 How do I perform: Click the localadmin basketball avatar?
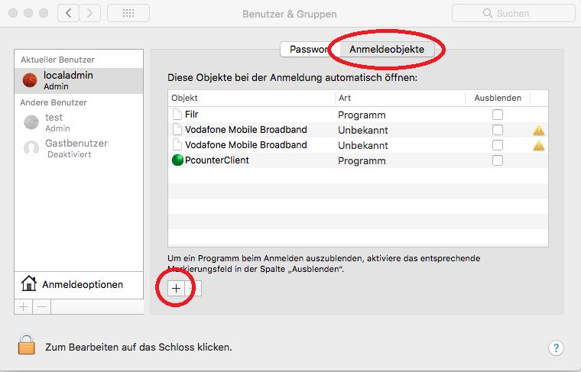pos(31,80)
